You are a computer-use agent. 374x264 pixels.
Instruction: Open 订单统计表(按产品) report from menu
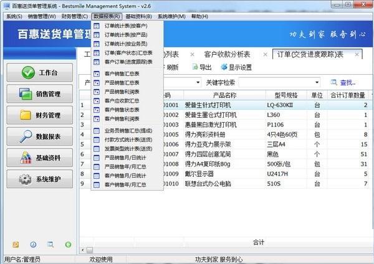pyautogui.click(x=126, y=35)
